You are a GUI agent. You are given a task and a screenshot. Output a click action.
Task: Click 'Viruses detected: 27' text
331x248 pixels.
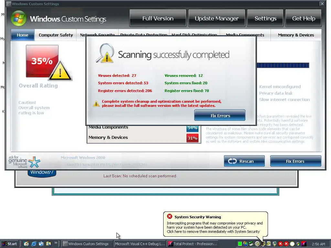(117, 76)
